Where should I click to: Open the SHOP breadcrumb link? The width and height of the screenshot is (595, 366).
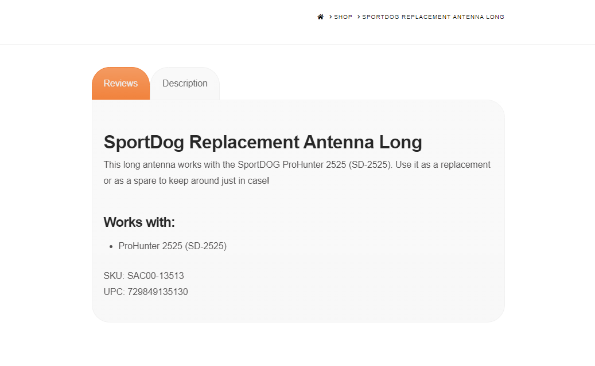343,17
